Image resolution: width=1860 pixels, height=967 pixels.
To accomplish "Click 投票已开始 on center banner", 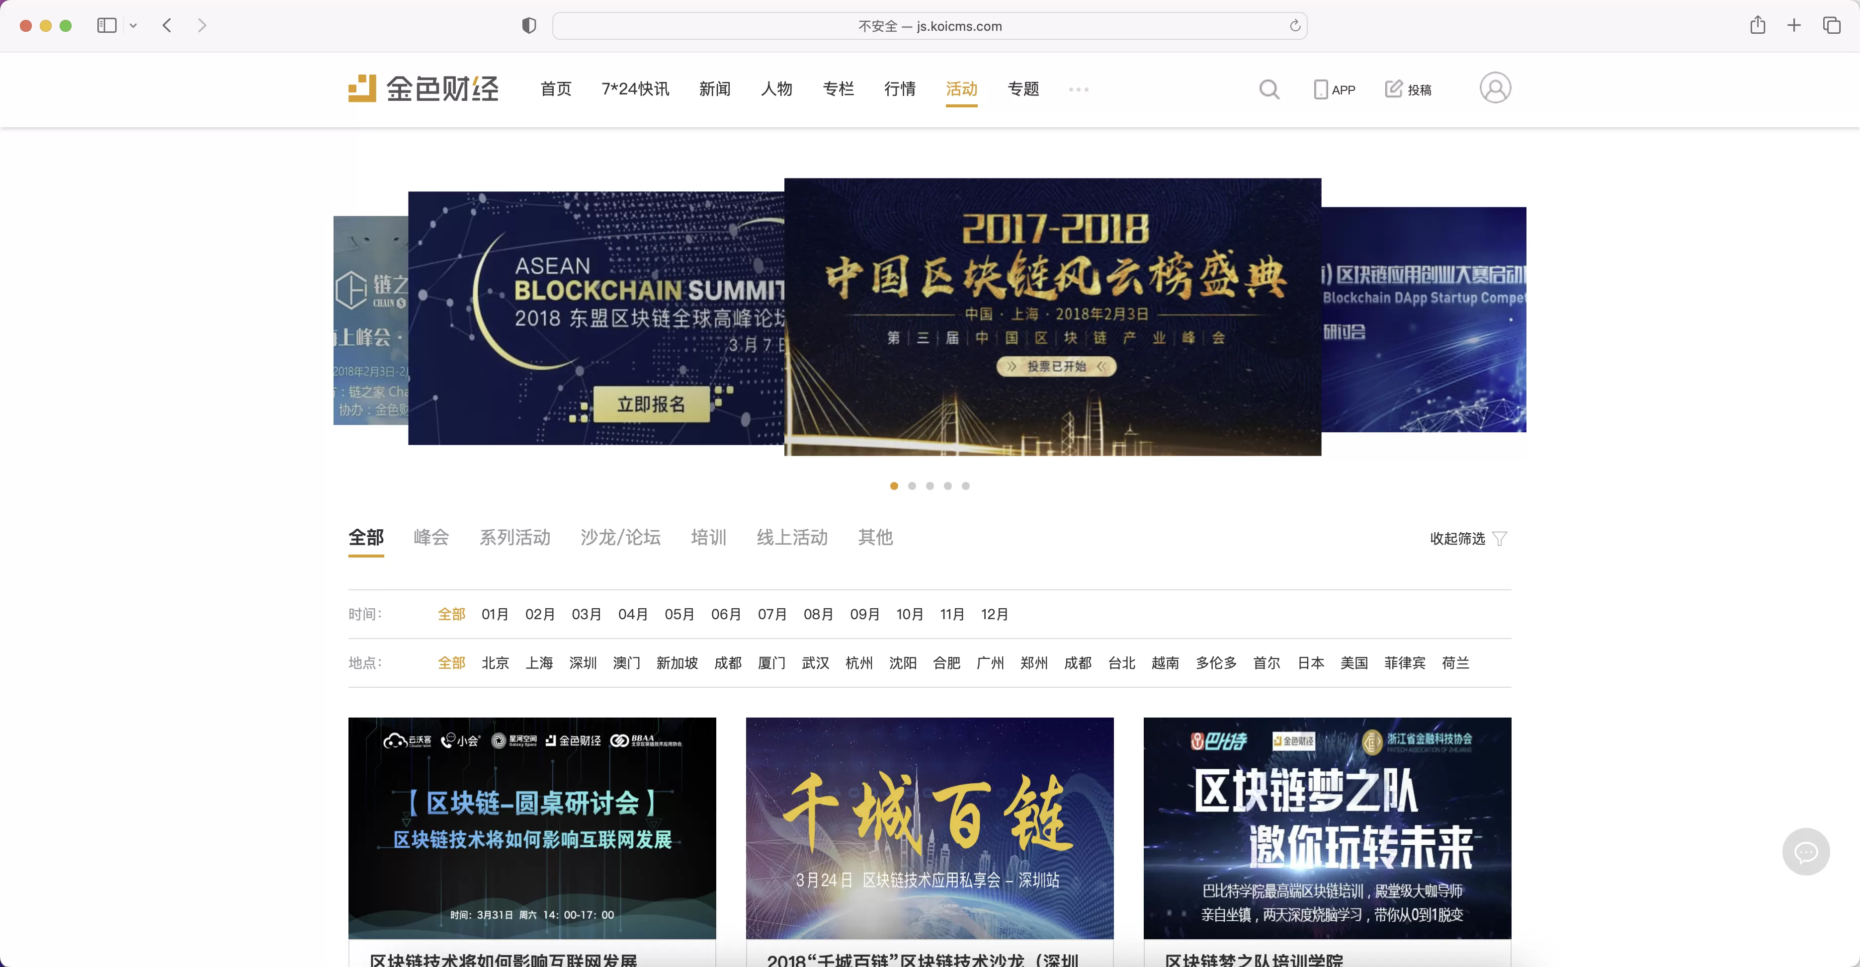I will [1056, 367].
